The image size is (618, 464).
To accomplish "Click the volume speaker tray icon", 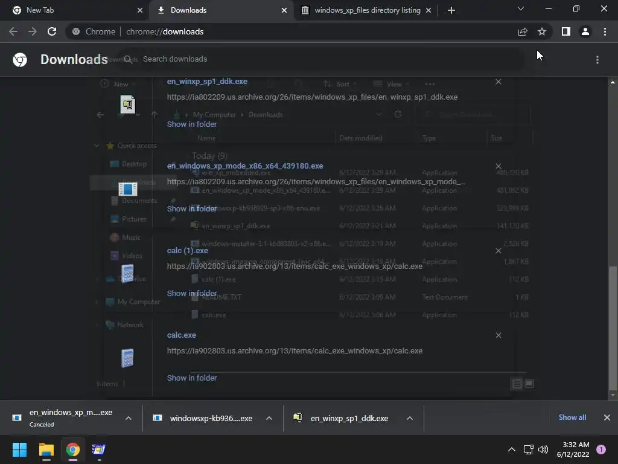I will [x=543, y=449].
